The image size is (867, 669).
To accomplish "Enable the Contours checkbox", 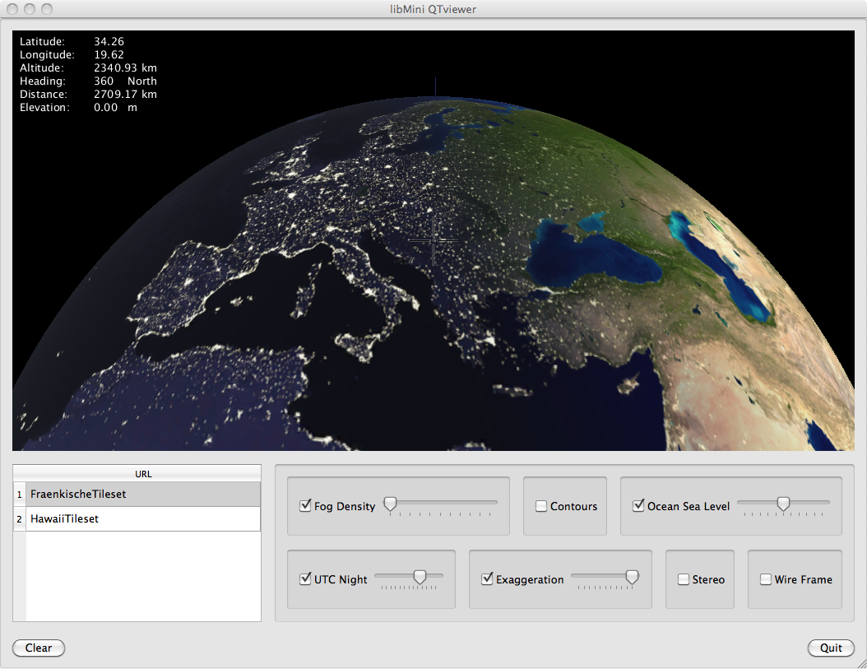I will pos(541,506).
